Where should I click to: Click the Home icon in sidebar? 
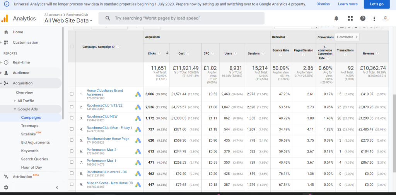click(6, 32)
